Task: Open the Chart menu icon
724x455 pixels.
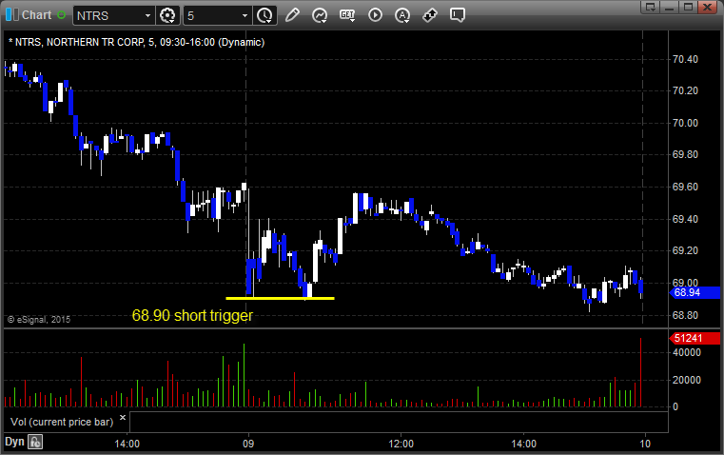Action: 10,15
